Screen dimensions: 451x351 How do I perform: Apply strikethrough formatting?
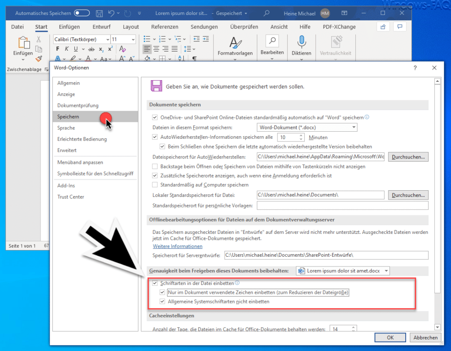pos(92,49)
